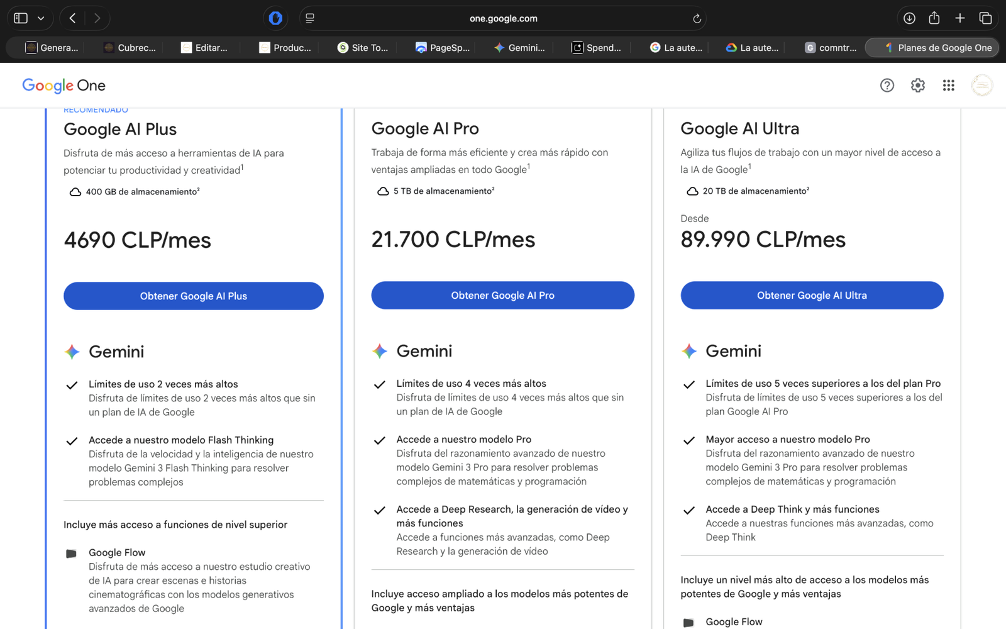Screen dimensions: 1006x629
Task: Open the page settings icon in address bar
Action: point(310,18)
